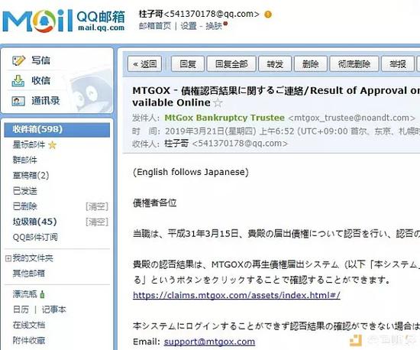The width and height of the screenshot is (420, 350).
Task: Click the orange account status icon beside 541370178@qq.com
Action: pyautogui.click(x=268, y=15)
